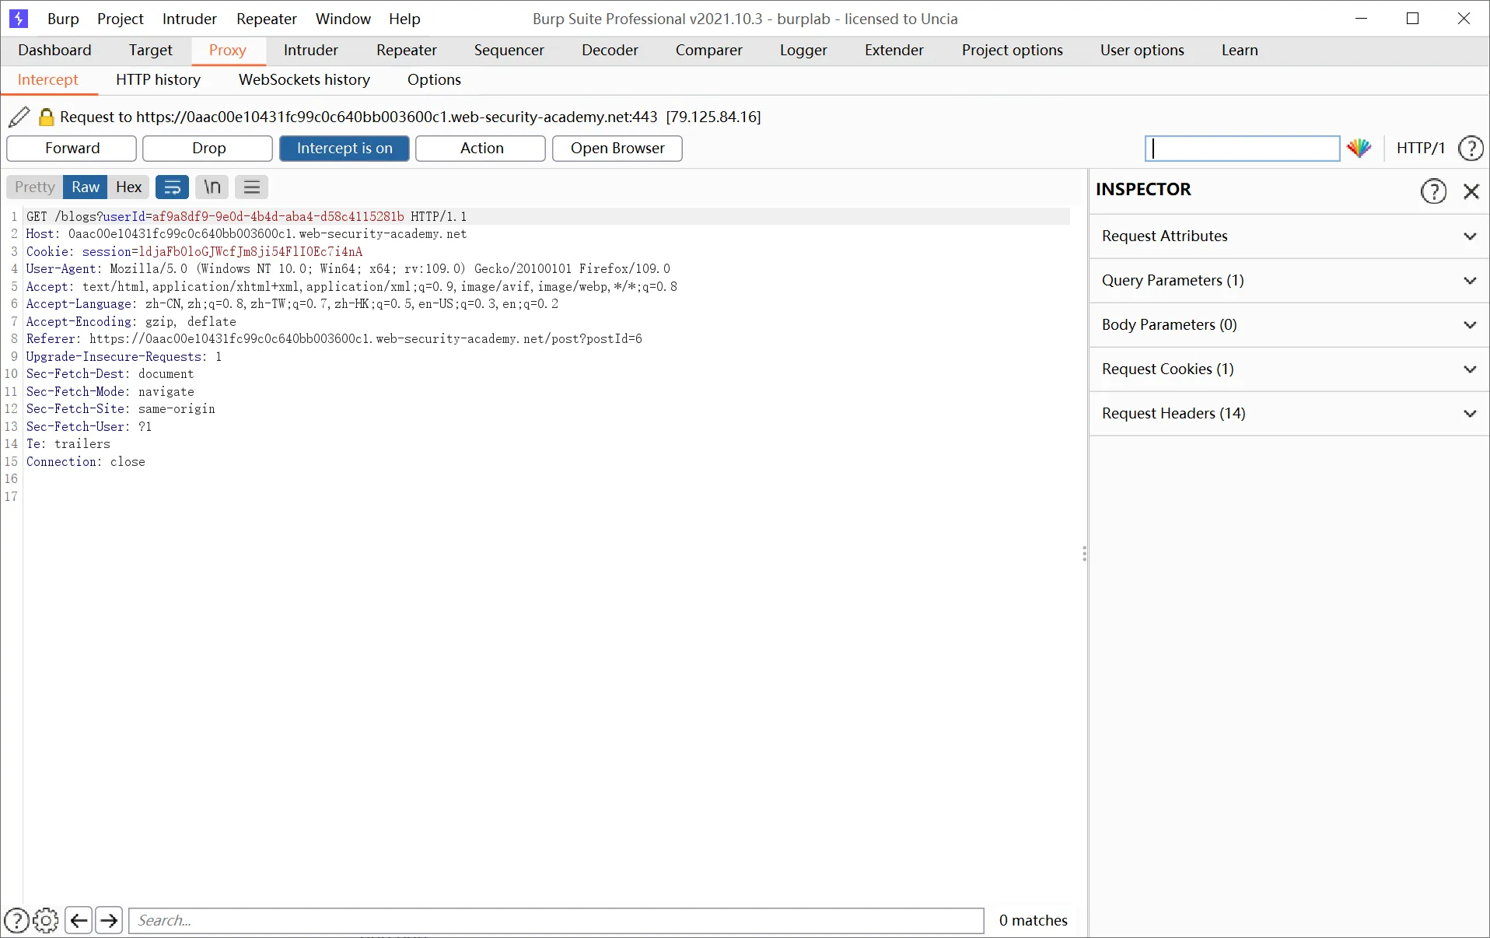Open the Intruder menu in menu bar

pyautogui.click(x=190, y=19)
